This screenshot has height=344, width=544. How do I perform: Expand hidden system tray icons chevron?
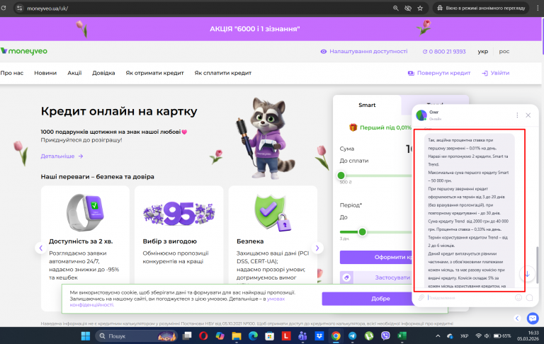tap(438, 336)
